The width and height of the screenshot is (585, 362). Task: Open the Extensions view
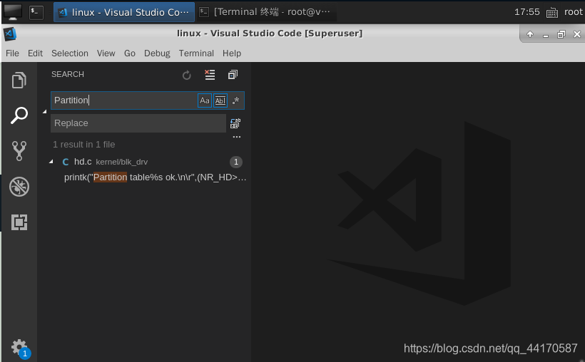point(19,222)
